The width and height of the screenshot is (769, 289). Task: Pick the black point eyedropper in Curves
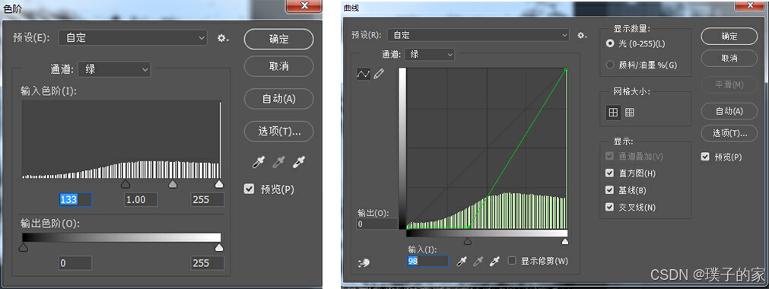[462, 262]
